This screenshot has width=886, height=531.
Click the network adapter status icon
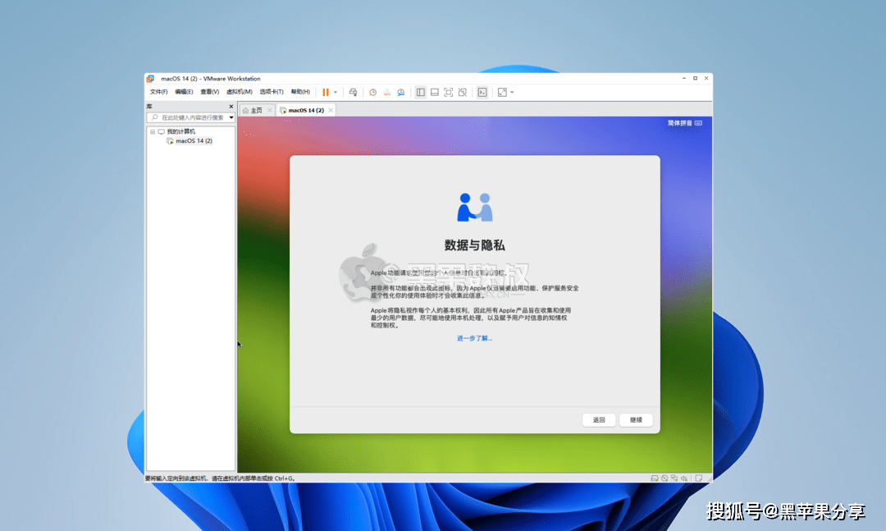[x=674, y=478]
